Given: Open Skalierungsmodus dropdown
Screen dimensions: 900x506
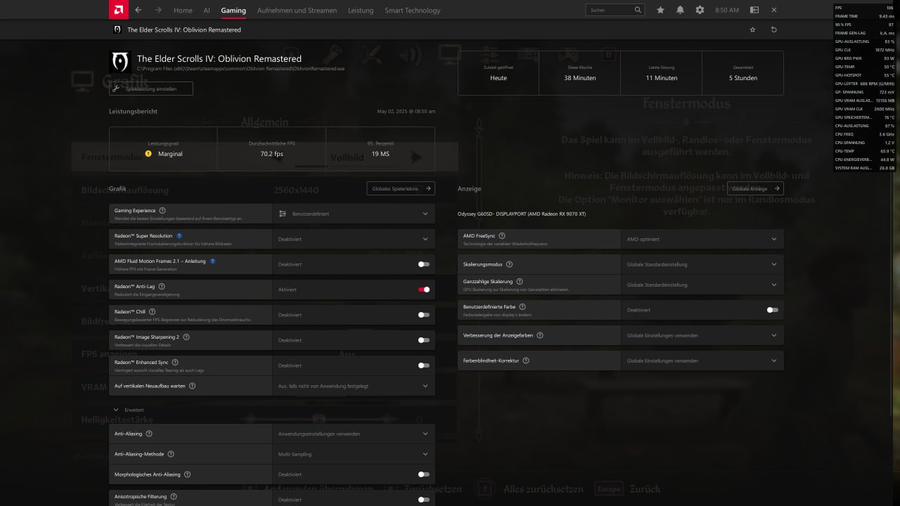Looking at the screenshot, I should 702,264.
